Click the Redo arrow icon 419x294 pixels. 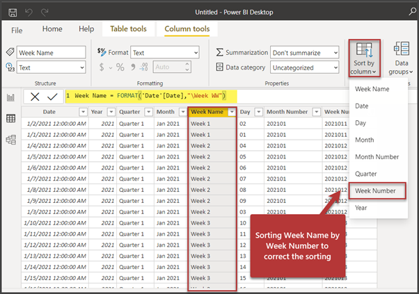pyautogui.click(x=45, y=13)
